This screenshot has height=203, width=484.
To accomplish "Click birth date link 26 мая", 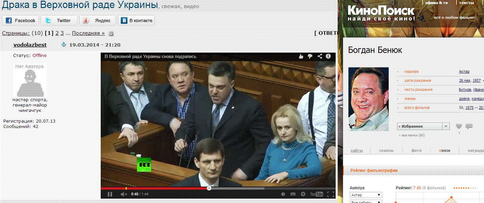I will coord(465,80).
